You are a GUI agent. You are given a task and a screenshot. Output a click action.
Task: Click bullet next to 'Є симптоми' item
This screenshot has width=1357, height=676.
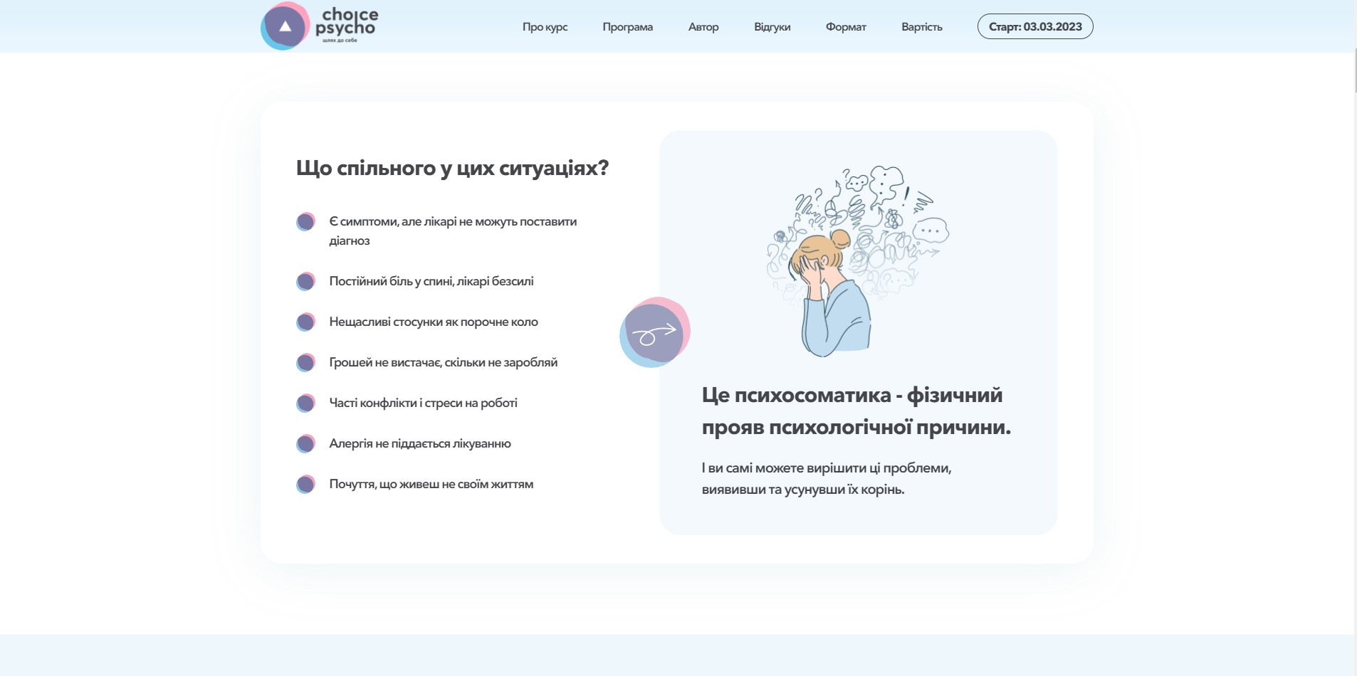coord(305,221)
